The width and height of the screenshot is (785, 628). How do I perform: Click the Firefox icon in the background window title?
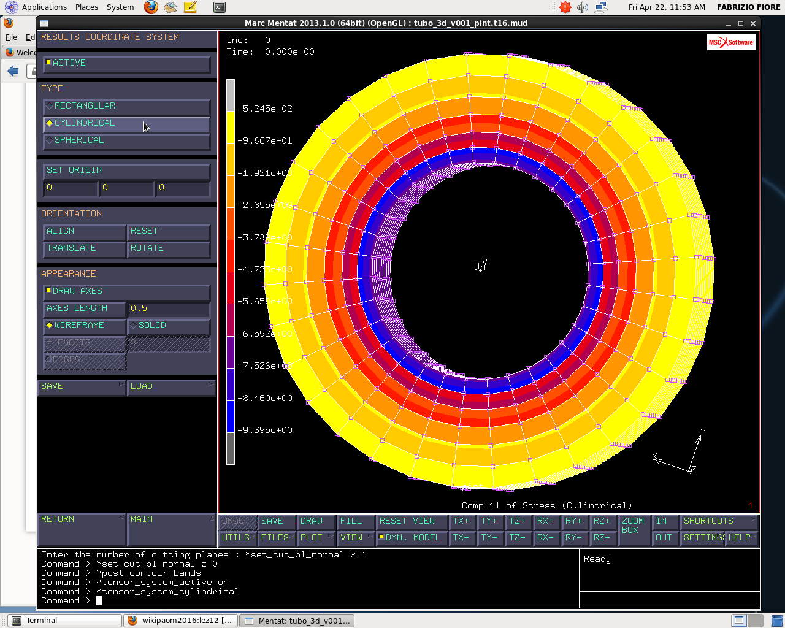(x=8, y=23)
